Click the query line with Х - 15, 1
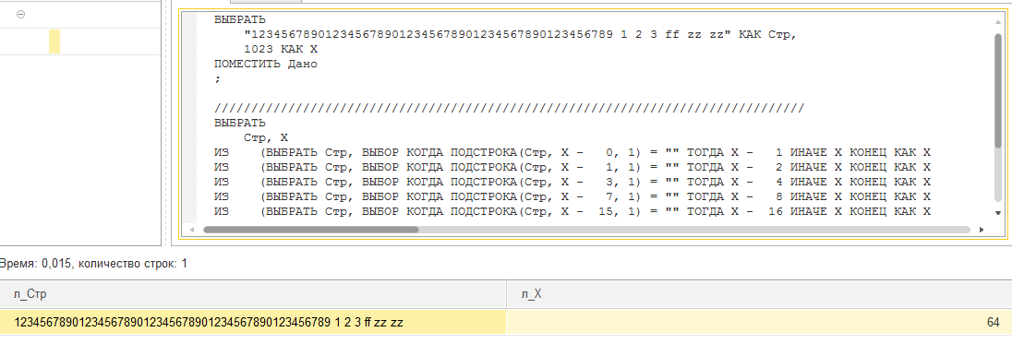 pos(572,211)
